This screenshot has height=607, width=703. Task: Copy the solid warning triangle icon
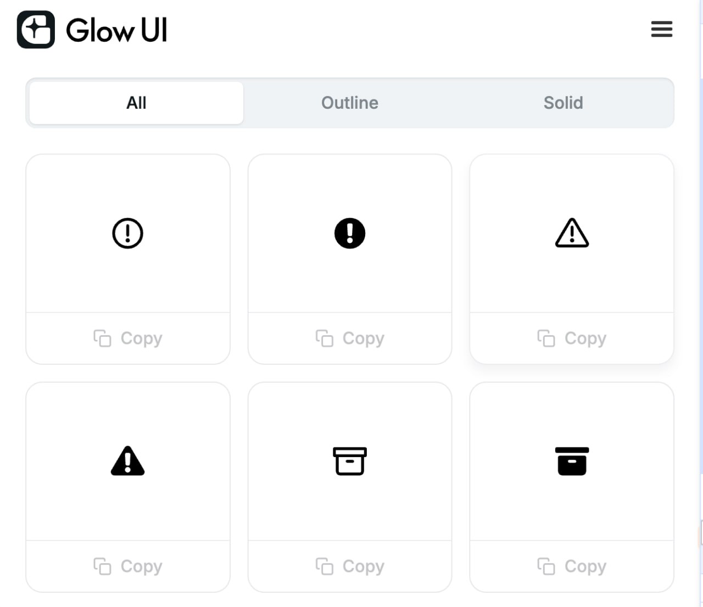coord(128,566)
